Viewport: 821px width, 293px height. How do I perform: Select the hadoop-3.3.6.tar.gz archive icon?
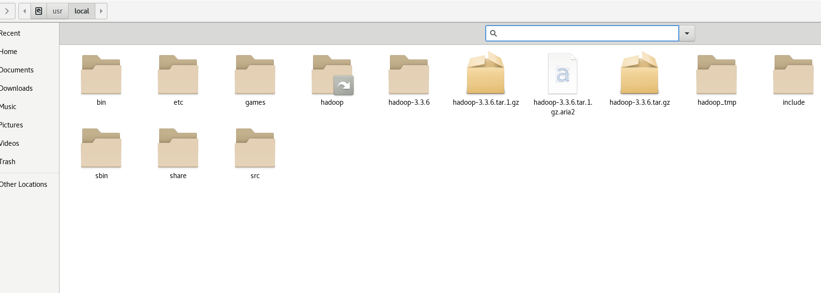(x=640, y=73)
